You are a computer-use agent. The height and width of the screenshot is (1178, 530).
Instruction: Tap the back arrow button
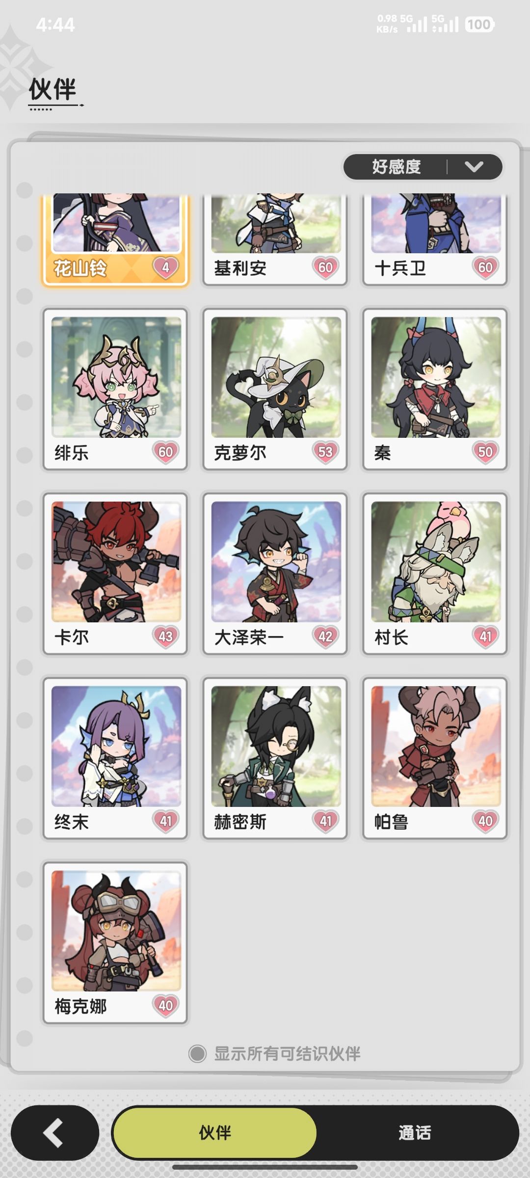[55, 1133]
